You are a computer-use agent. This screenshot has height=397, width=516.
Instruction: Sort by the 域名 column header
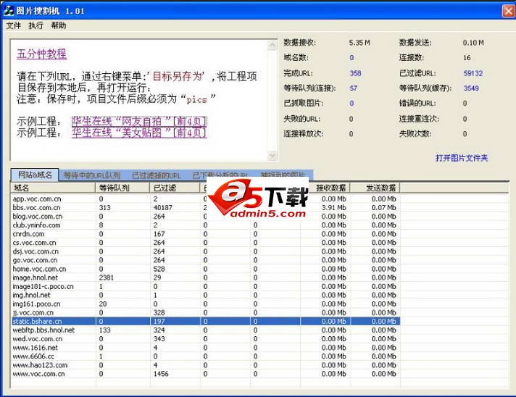53,188
